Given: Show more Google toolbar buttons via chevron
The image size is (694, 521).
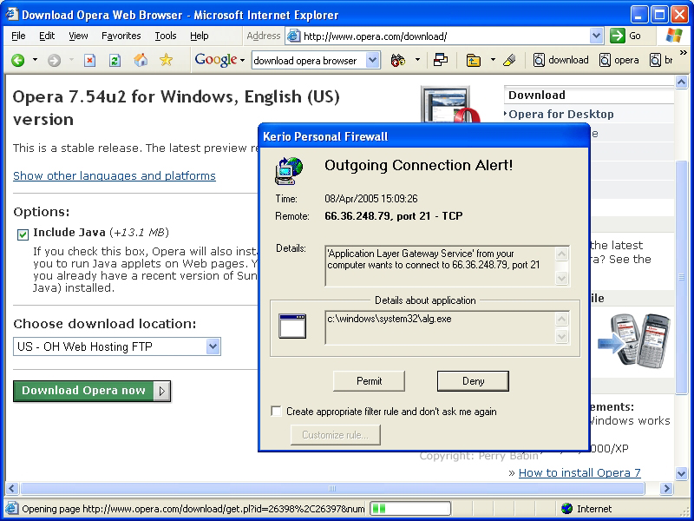Looking at the screenshot, I should pos(684,53).
